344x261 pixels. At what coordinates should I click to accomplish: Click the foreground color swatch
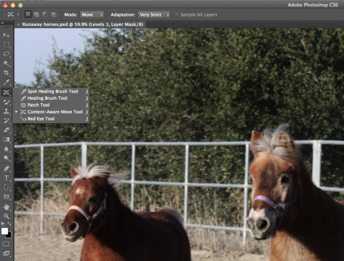point(5,231)
